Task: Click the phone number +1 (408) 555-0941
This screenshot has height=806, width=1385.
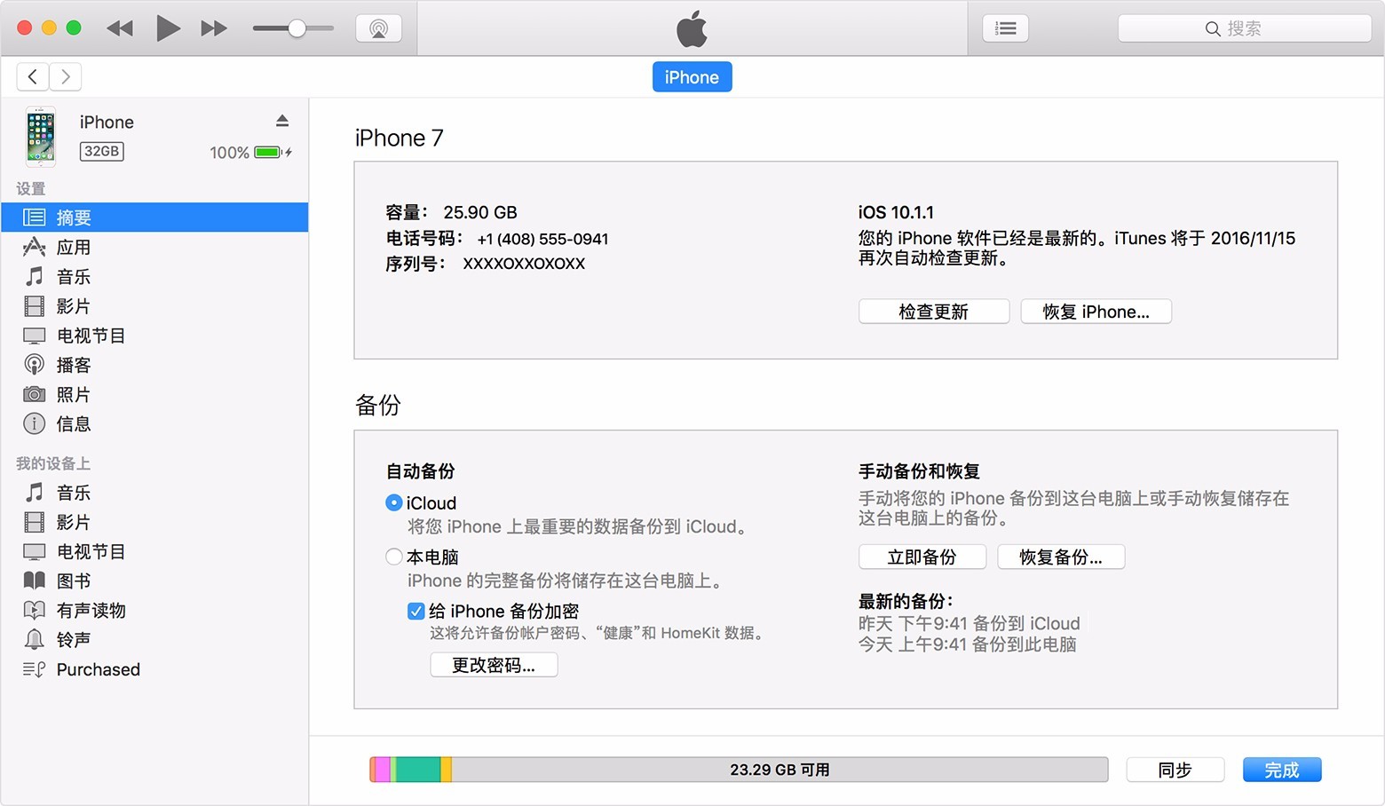Action: tap(542, 239)
